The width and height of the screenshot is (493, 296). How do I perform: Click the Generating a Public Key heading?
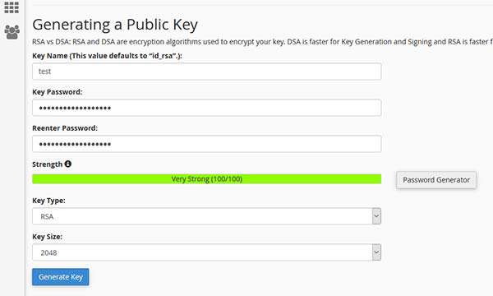pyautogui.click(x=115, y=25)
